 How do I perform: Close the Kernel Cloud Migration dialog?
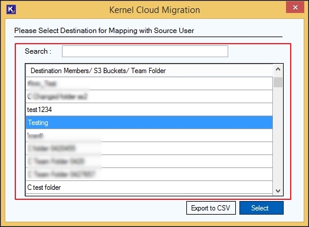[295, 8]
